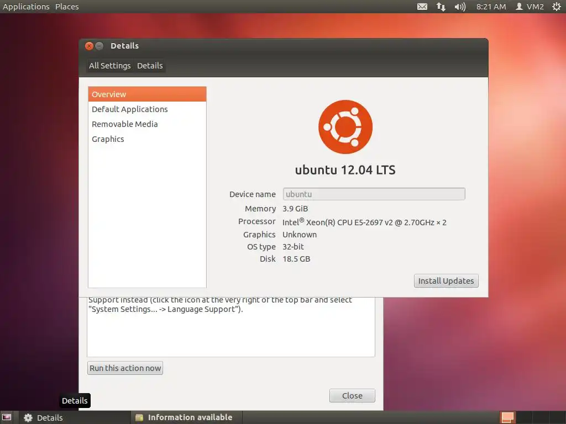This screenshot has height=424, width=566.
Task: Select Removable Media in sidebar
Action: click(x=147, y=124)
